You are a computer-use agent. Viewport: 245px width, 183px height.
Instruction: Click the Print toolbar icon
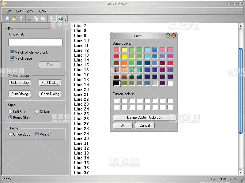click(51, 19)
